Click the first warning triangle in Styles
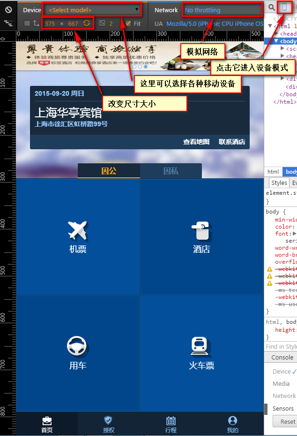Image resolution: width=297 pixels, height=436 pixels. tap(269, 269)
